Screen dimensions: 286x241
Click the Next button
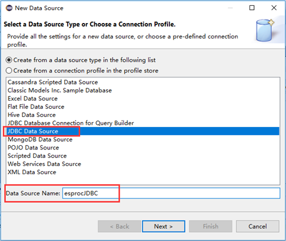163,226
